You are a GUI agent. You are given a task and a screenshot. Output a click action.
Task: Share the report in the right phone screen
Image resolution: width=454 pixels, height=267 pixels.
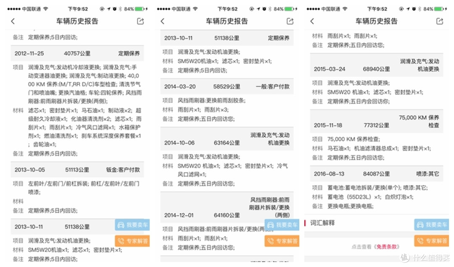tap(440, 21)
